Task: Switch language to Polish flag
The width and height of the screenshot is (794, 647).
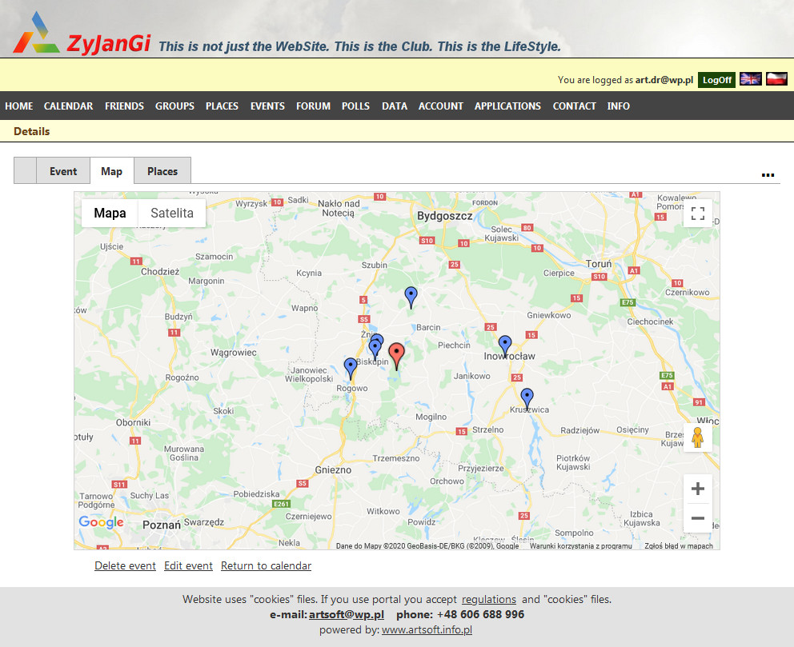Action: coord(776,79)
